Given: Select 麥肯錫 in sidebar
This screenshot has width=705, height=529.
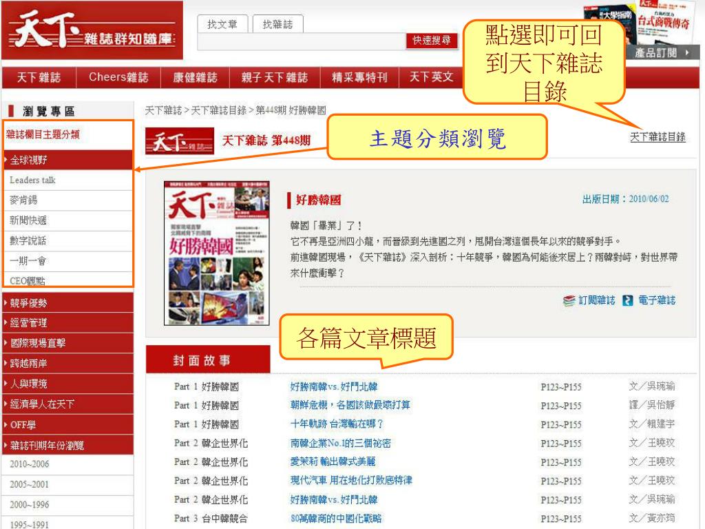Looking at the screenshot, I should point(68,200).
